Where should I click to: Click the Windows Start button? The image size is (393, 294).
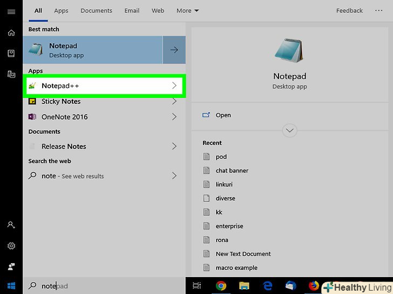tap(11, 285)
